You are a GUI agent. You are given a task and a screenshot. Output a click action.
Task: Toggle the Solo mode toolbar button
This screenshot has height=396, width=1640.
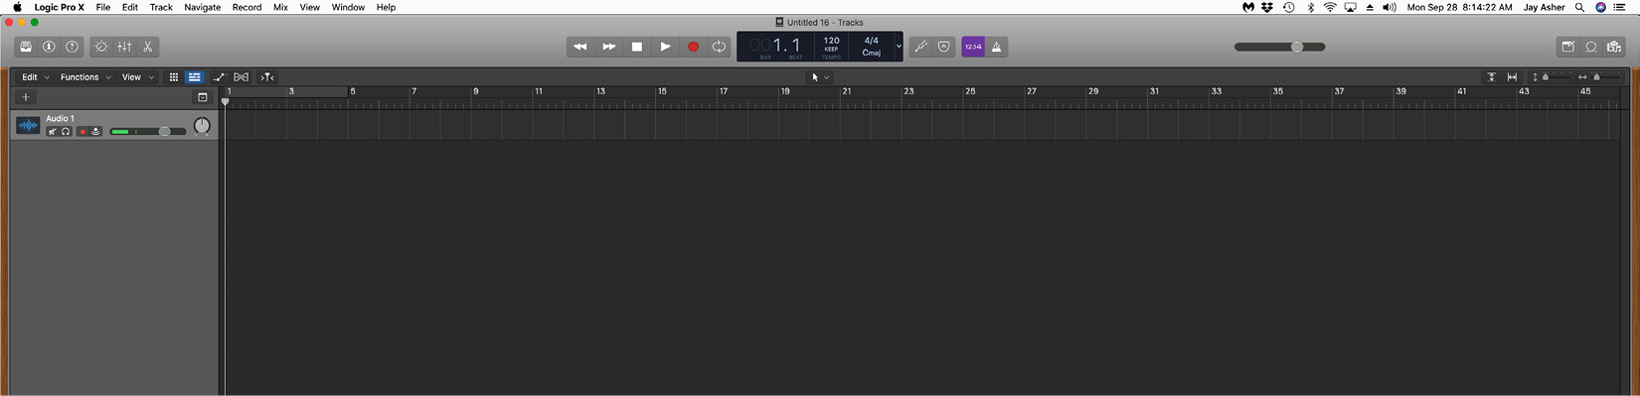pyautogui.click(x=944, y=47)
